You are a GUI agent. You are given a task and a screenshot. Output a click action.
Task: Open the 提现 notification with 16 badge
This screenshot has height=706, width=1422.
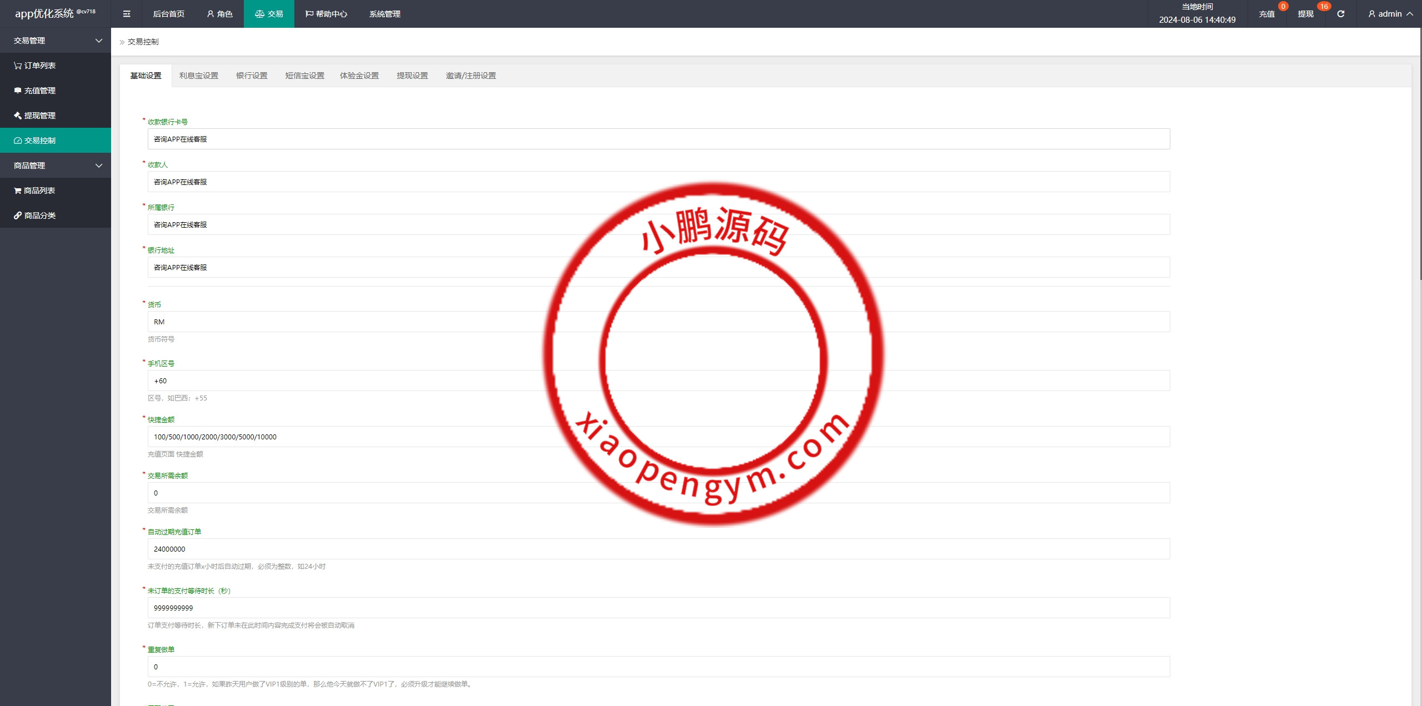pos(1306,14)
